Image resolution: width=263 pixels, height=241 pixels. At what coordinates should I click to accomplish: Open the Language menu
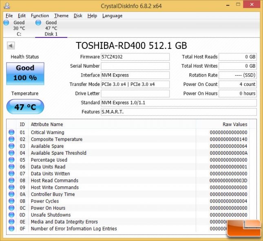point(112,16)
